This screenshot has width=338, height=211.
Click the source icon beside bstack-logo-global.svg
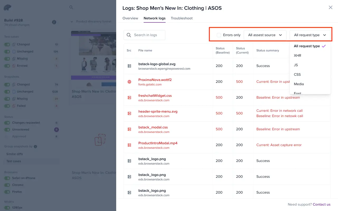click(x=129, y=66)
